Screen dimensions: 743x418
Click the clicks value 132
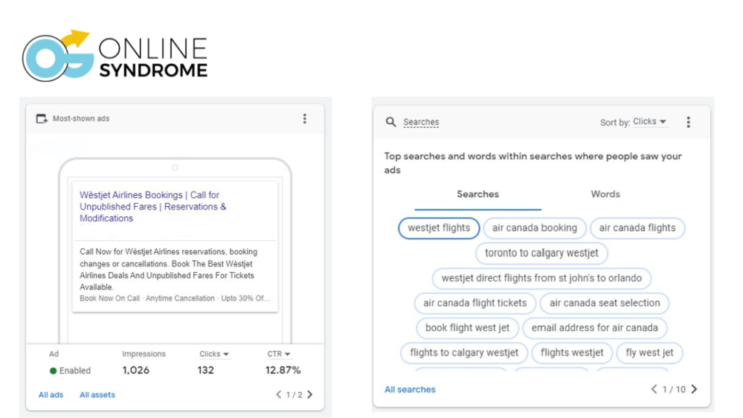pos(205,370)
